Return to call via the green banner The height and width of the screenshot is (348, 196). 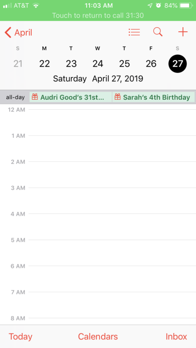click(x=98, y=15)
